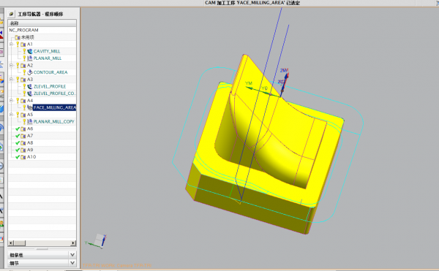Select the A2 program group label
The width and height of the screenshot is (439, 271).
(x=30, y=65)
